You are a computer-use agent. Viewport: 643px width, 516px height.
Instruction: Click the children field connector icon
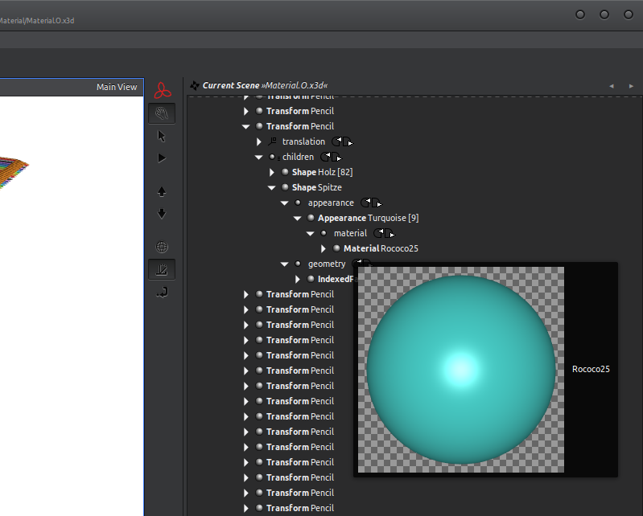coord(331,158)
